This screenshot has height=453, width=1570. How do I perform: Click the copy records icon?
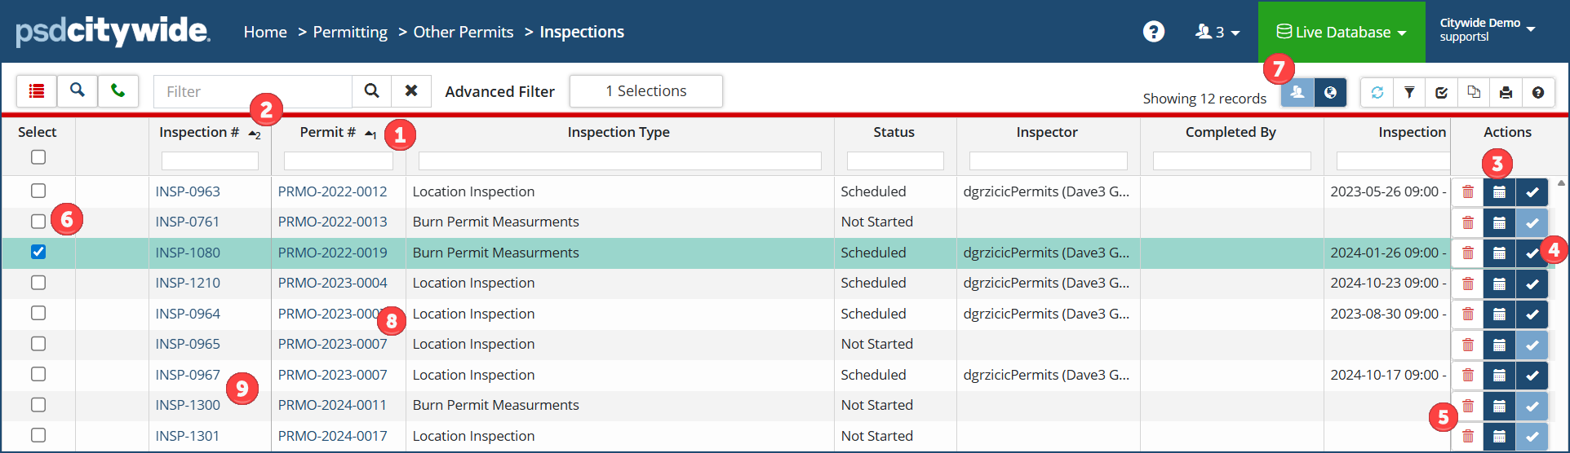pyautogui.click(x=1474, y=92)
